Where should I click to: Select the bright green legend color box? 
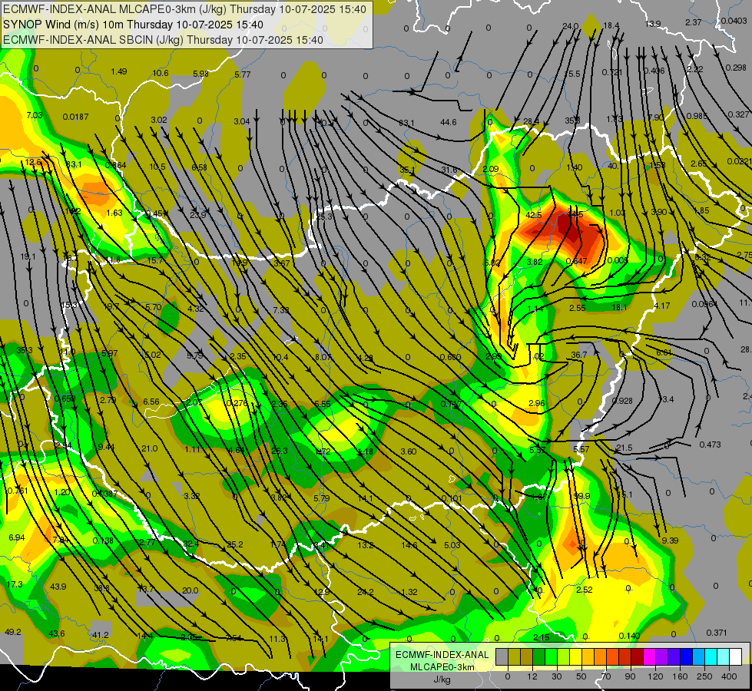click(x=552, y=657)
